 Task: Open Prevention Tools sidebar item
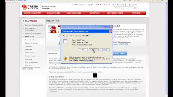[31, 40]
